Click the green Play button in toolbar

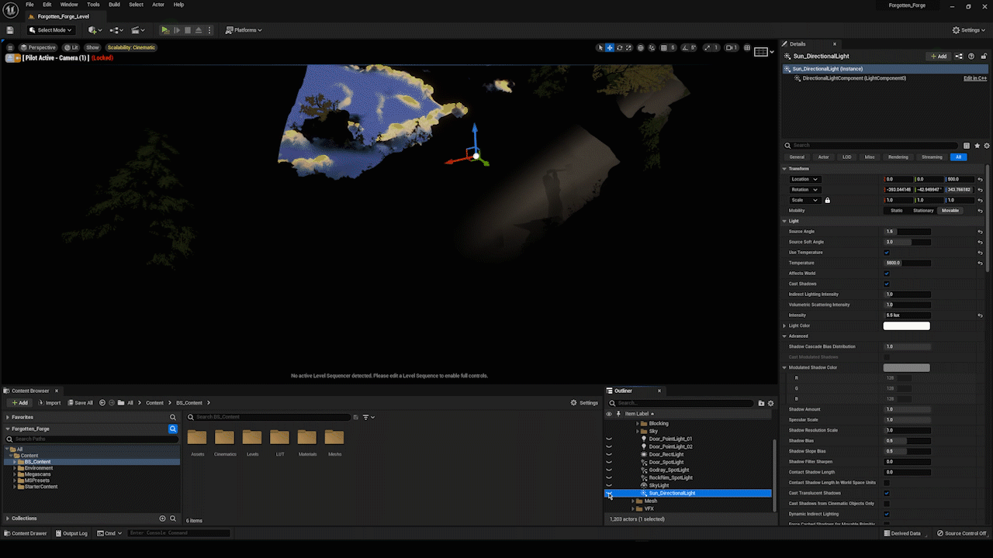(164, 30)
